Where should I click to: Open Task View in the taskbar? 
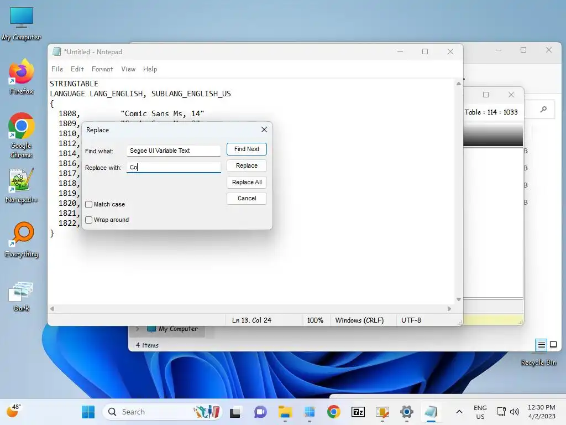coord(235,412)
